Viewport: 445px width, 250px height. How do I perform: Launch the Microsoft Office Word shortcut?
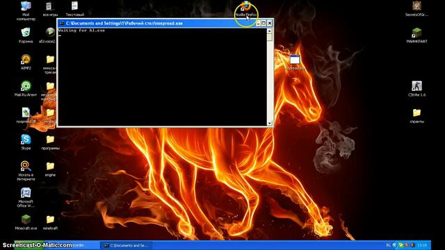pos(26,193)
